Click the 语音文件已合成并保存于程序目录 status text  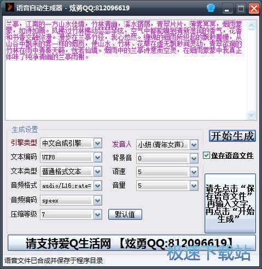pos(54,261)
